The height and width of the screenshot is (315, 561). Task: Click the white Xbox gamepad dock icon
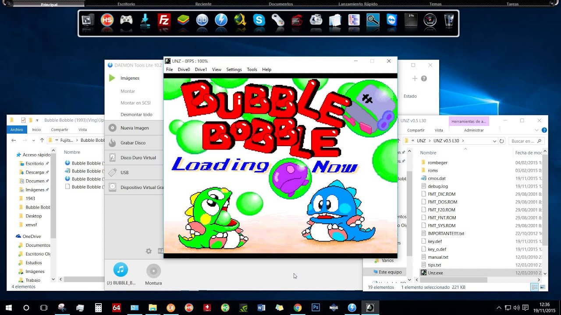click(126, 20)
